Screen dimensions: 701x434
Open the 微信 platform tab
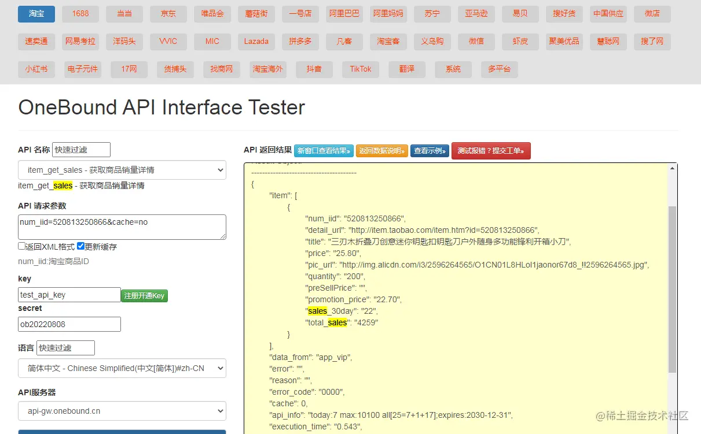click(x=476, y=42)
